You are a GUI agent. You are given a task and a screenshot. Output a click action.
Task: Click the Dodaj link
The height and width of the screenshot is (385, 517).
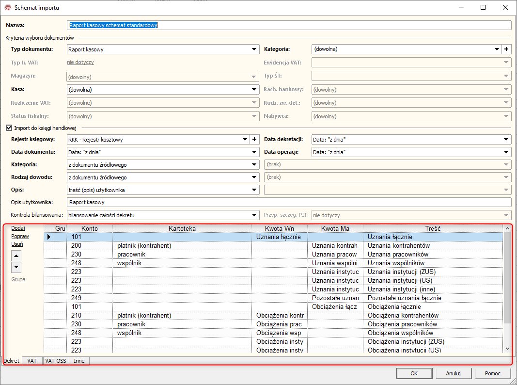(18, 228)
